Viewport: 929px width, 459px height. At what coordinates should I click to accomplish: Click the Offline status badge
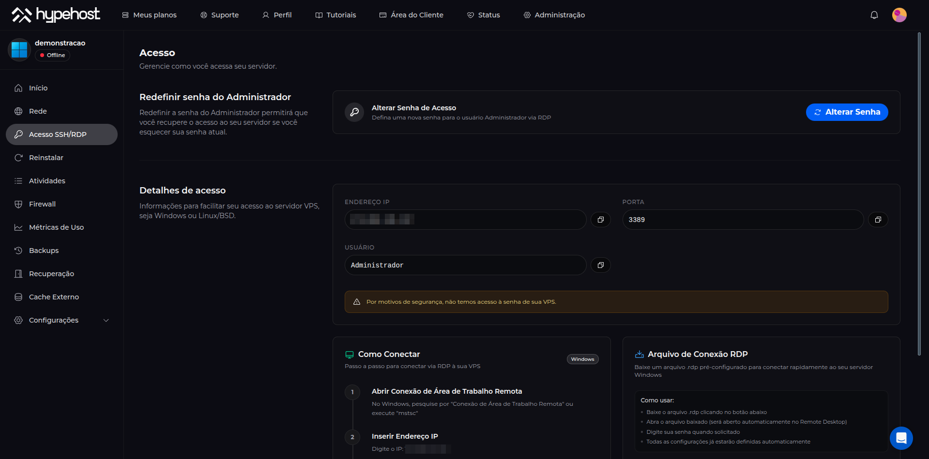click(52, 55)
